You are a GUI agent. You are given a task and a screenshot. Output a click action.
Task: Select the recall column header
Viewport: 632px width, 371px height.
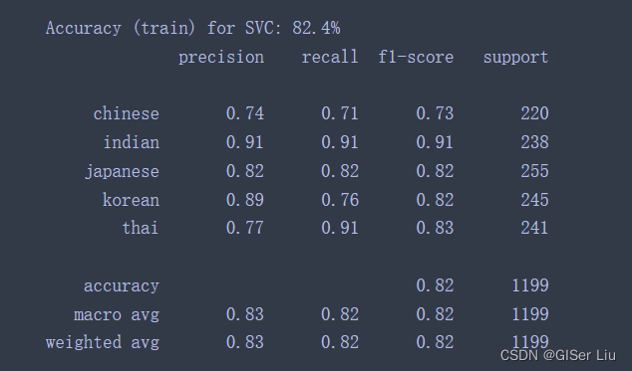[x=330, y=57]
